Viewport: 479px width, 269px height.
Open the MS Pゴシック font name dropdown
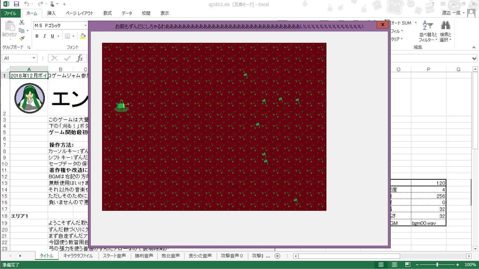tap(85, 25)
